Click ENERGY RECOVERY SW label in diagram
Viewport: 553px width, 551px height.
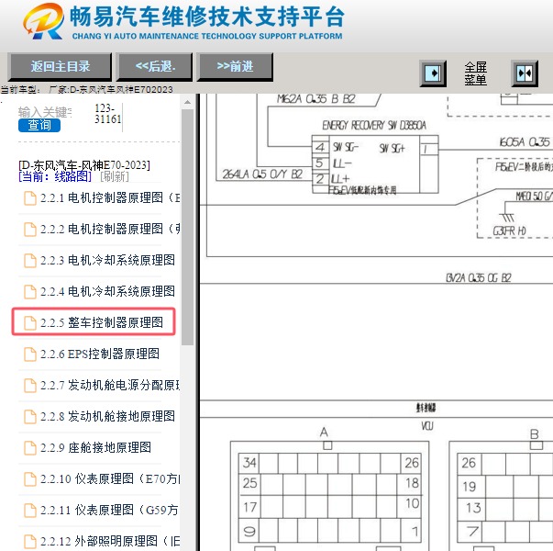374,125
